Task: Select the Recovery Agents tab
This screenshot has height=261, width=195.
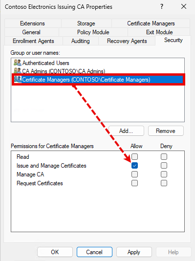Action: click(127, 41)
